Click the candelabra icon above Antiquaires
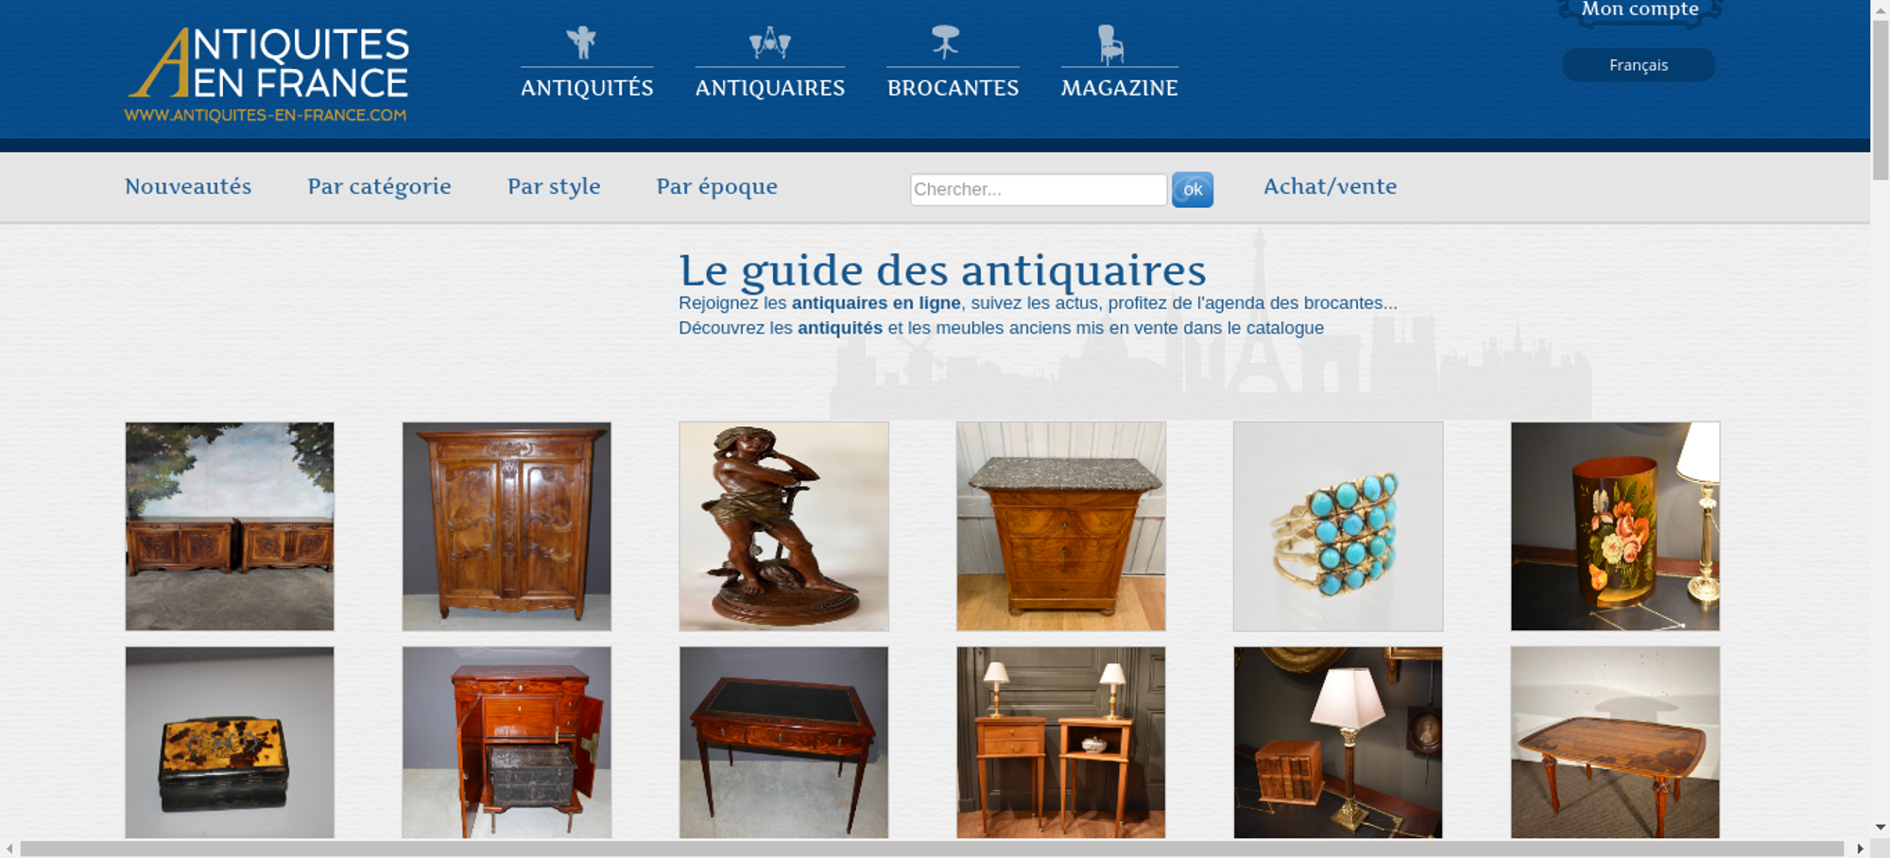The image size is (1890, 858). click(x=769, y=43)
